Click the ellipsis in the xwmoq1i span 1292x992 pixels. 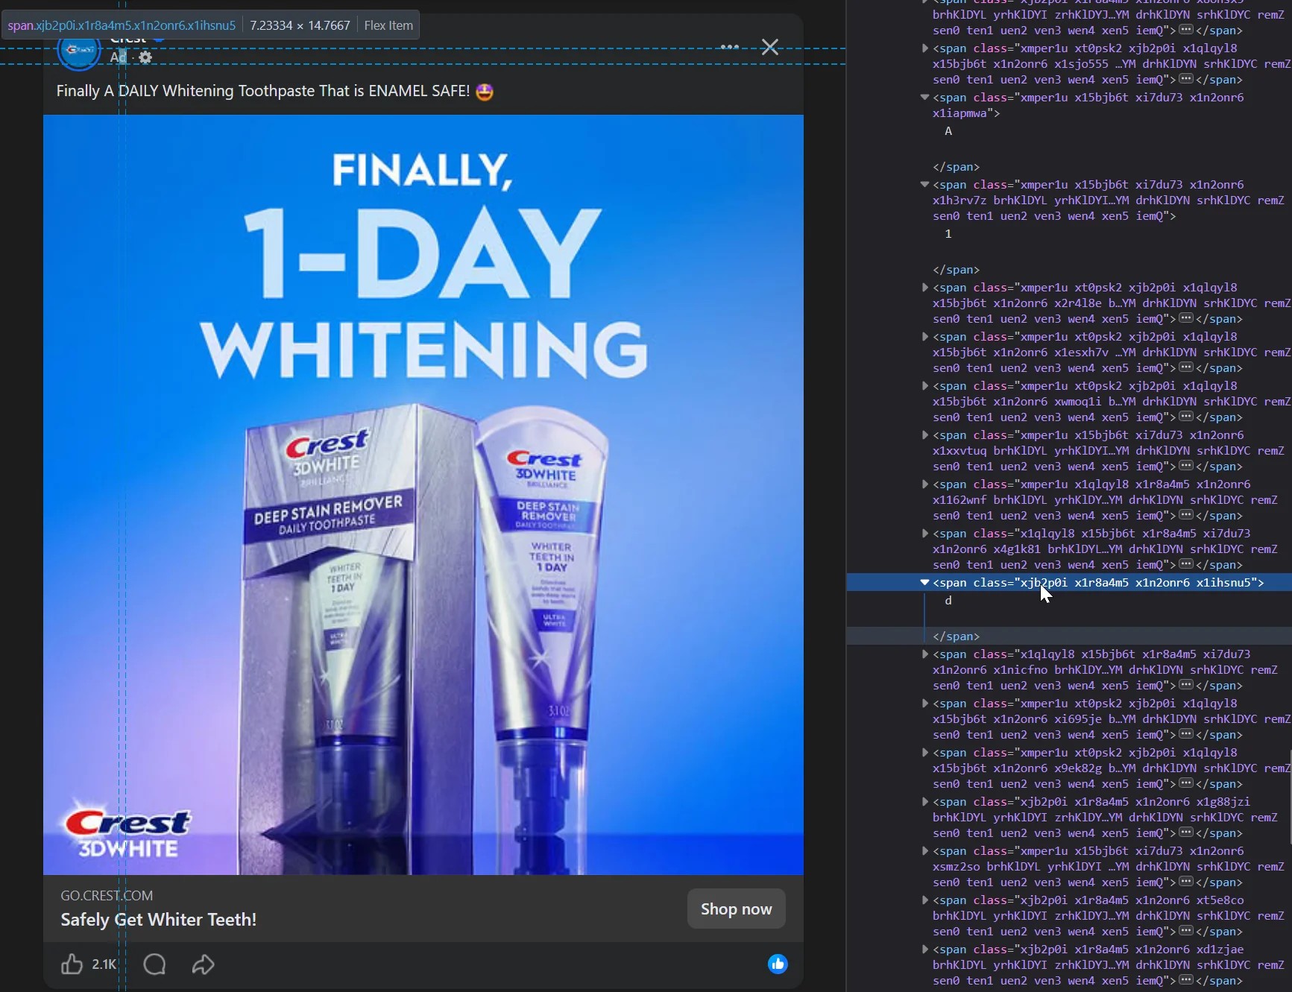coord(1186,417)
